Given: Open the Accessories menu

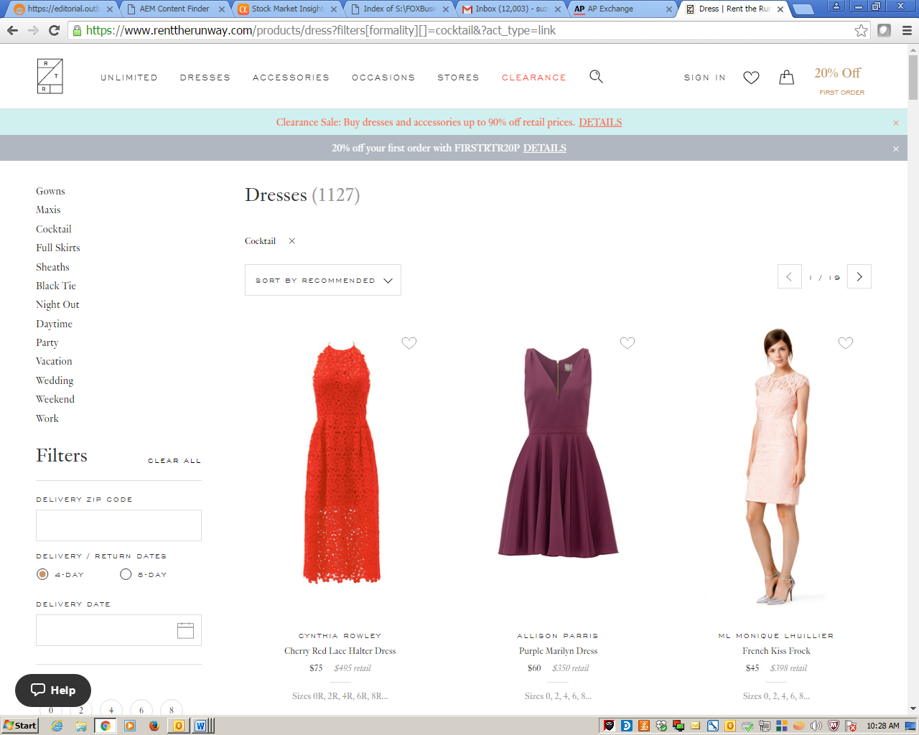Looking at the screenshot, I should coord(291,78).
